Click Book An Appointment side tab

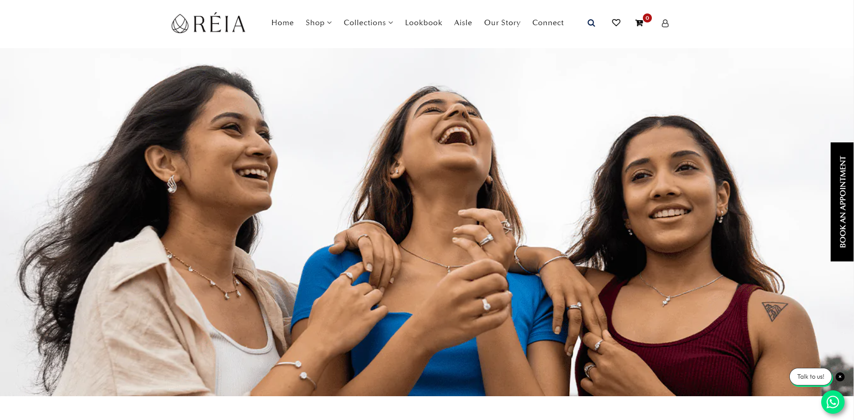pyautogui.click(x=842, y=202)
